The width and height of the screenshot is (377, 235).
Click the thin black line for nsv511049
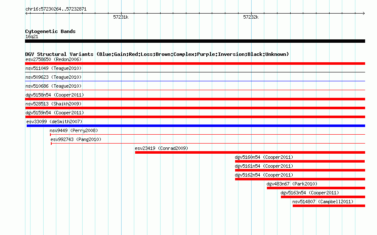[x=195, y=72]
